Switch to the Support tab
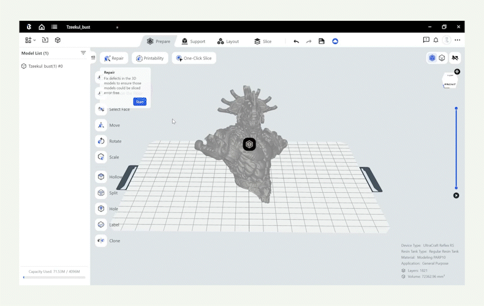The width and height of the screenshot is (484, 306). [193, 41]
